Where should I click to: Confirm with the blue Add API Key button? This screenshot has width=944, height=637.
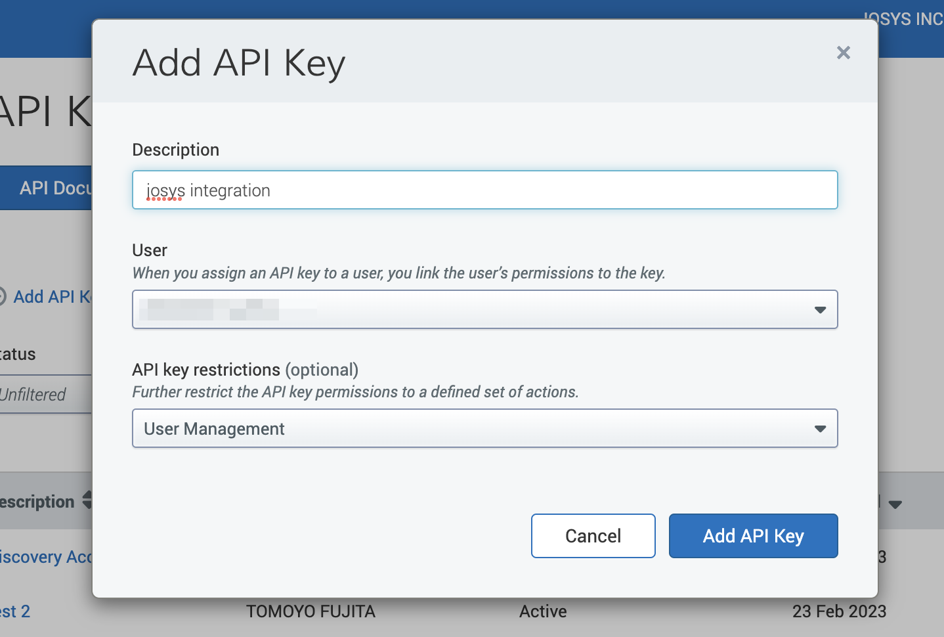point(753,536)
